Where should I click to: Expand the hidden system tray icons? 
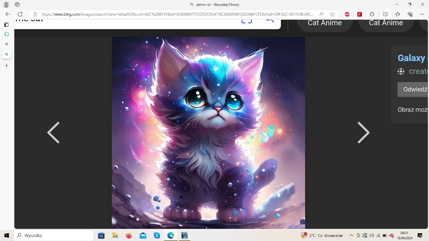click(x=351, y=235)
